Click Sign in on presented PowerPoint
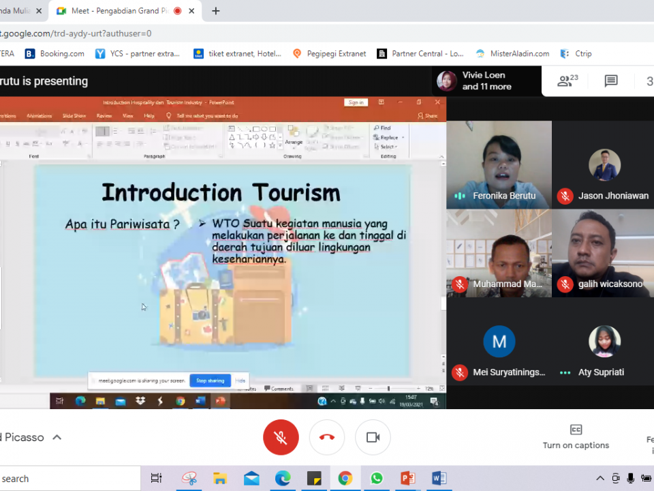 click(356, 102)
